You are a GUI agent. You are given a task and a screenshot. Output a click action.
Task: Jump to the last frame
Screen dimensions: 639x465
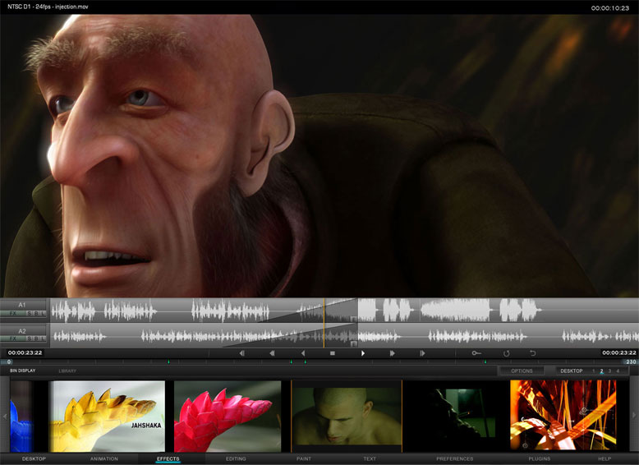pos(423,353)
